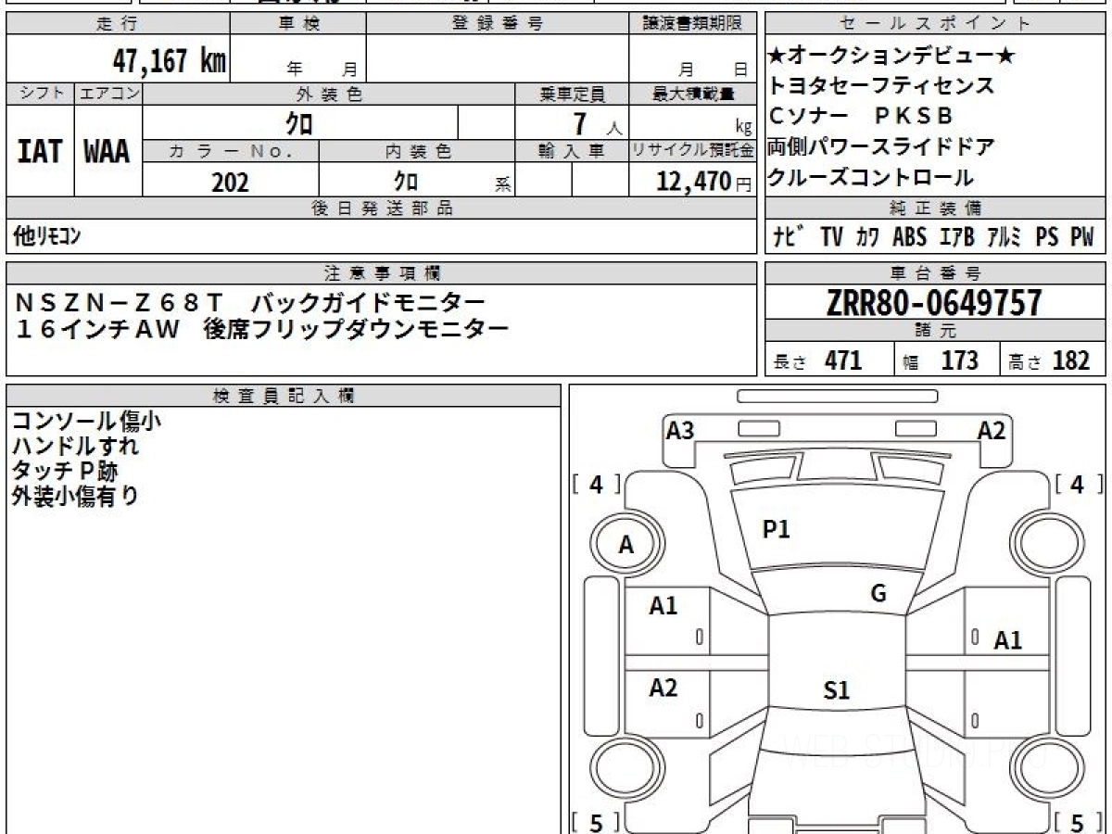Select the エアB equipment code
The image size is (1112, 834).
coord(957,237)
